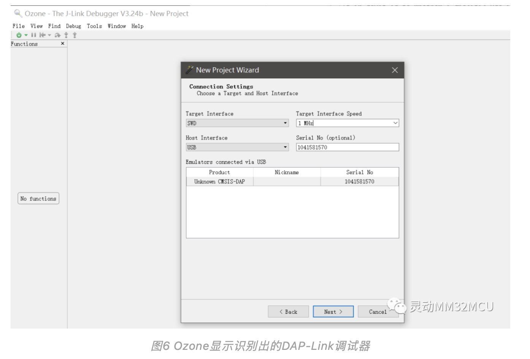
Task: Click the Serial No column header
Action: pos(360,173)
